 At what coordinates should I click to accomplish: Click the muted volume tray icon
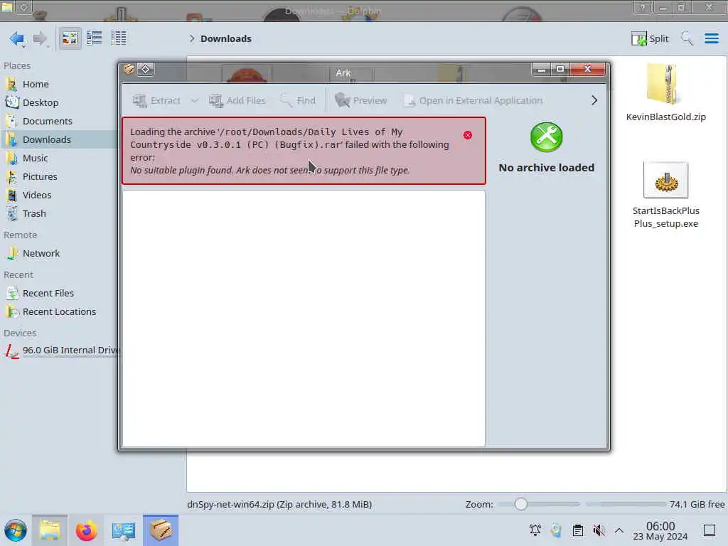pyautogui.click(x=599, y=530)
